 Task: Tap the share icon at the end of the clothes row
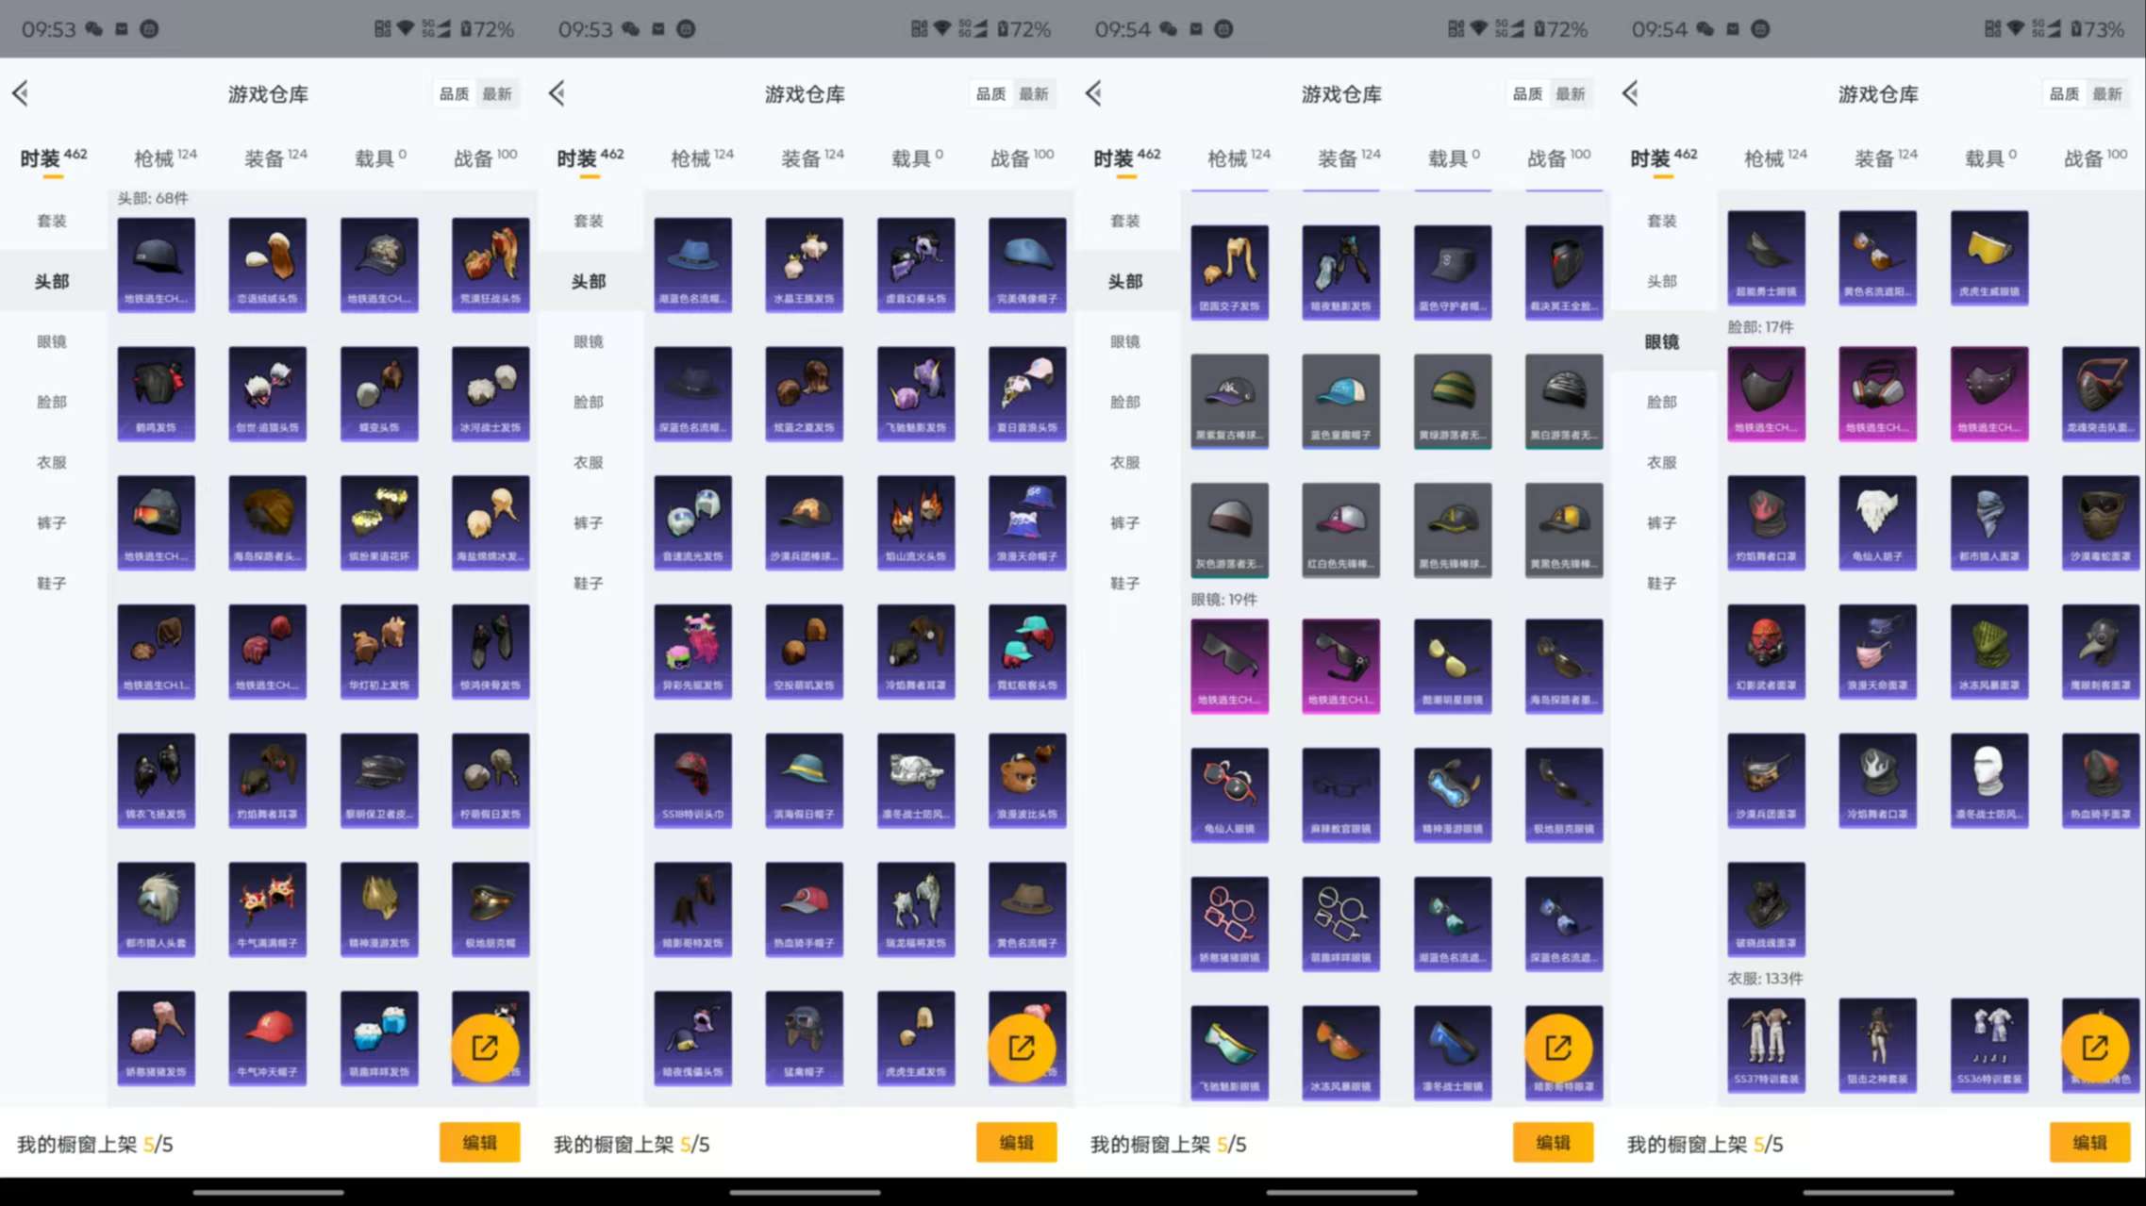[2099, 1047]
